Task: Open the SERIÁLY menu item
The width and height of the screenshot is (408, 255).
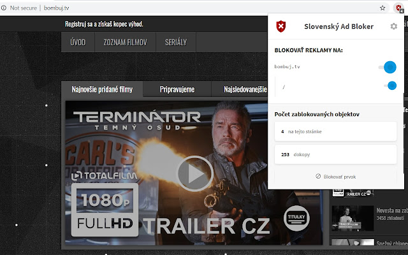Action: [176, 42]
